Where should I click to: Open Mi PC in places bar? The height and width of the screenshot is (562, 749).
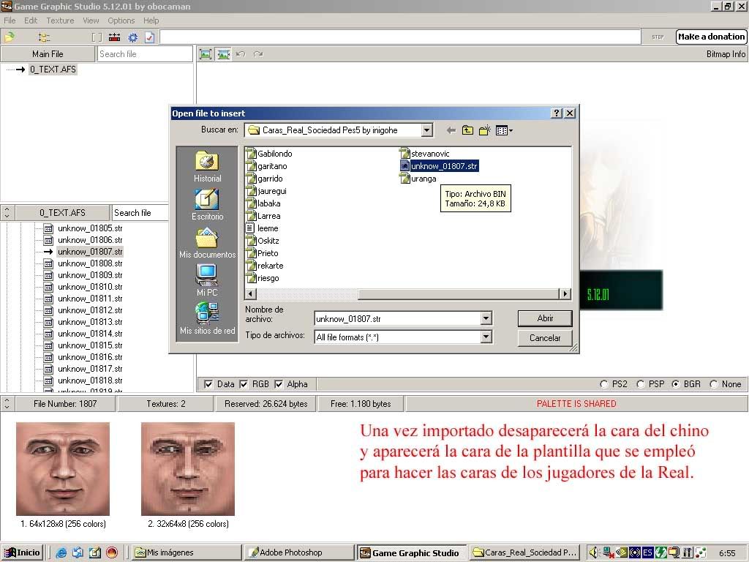[x=207, y=280]
